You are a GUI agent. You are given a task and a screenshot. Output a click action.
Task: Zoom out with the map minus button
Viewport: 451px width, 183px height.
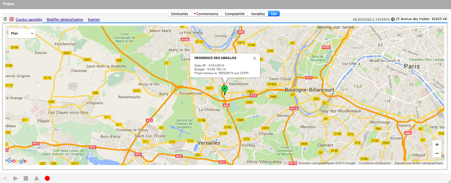tap(437, 153)
